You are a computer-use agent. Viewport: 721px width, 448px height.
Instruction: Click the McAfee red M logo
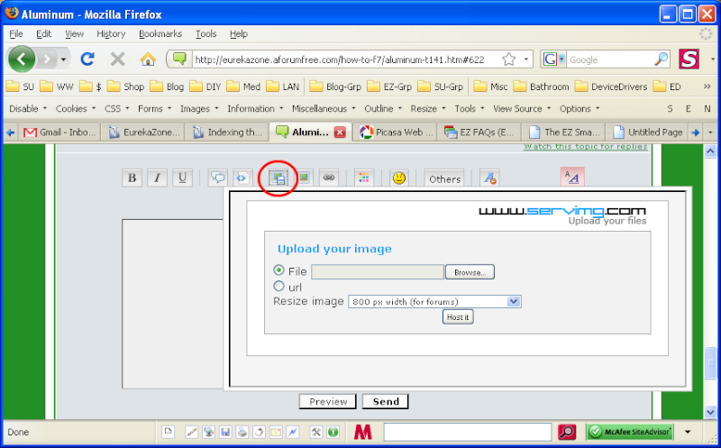click(x=363, y=432)
